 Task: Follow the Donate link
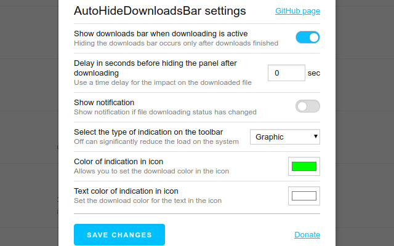[307, 234]
